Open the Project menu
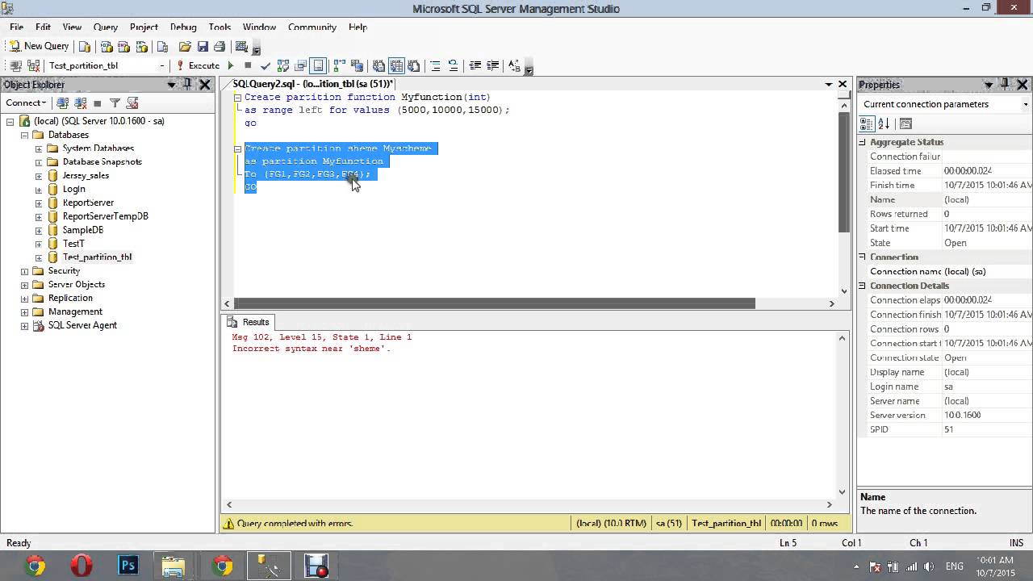Screen dimensions: 1033x581 click(x=144, y=27)
